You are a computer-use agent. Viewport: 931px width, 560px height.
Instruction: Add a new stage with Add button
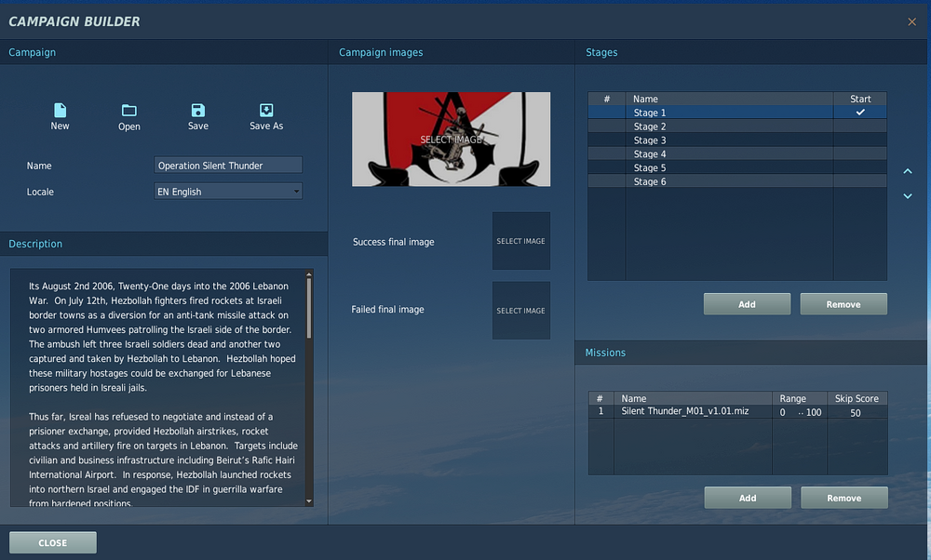click(x=747, y=304)
